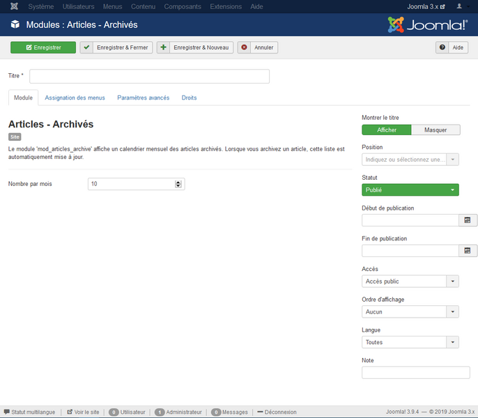Click the plus icon of Enregistrer & Nouveau
The height and width of the screenshot is (418, 478).
pos(163,47)
